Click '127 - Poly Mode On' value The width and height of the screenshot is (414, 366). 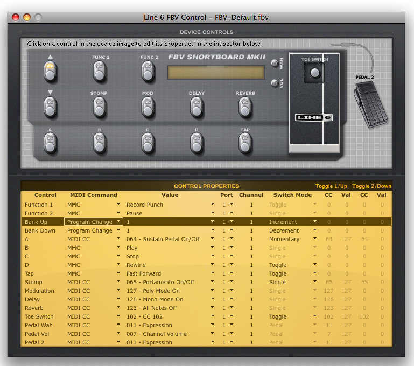pos(153,291)
